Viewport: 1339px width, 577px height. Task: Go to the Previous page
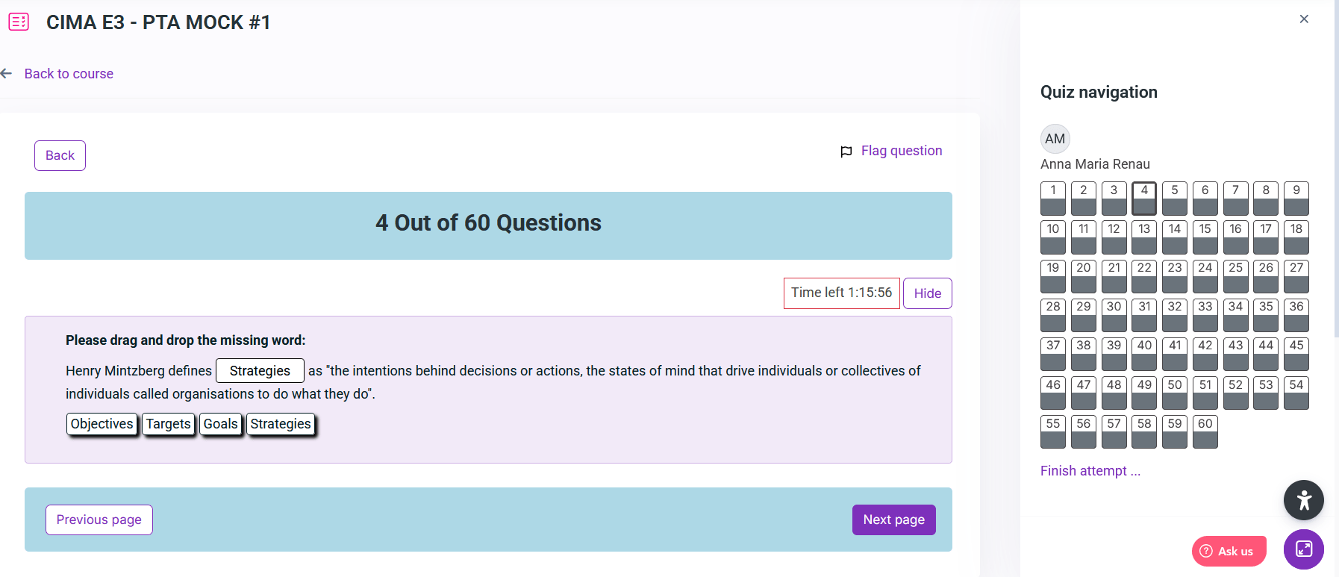(x=99, y=520)
